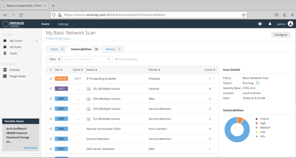Click All Scans folder icon

pyautogui.click(x=5, y=47)
